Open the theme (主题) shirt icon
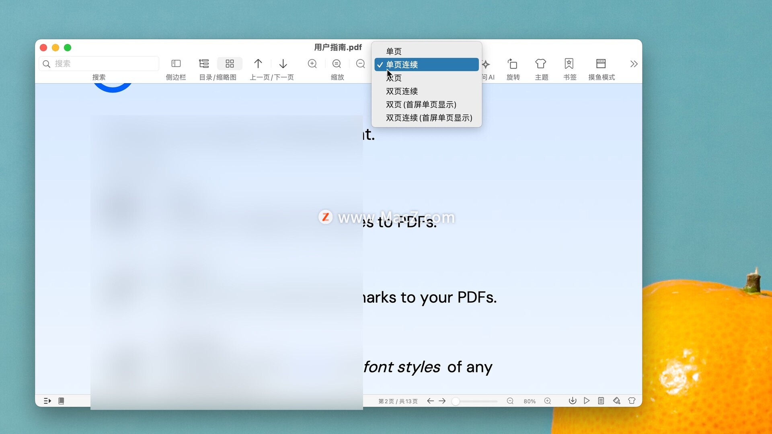Screen dimensions: 772x434 tap(541, 63)
